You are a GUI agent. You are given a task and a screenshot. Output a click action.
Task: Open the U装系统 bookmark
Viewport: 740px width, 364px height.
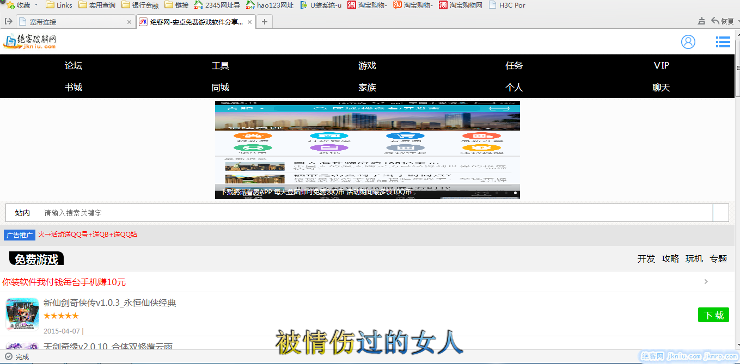tap(321, 5)
